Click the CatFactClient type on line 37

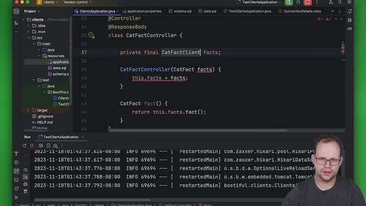[181, 52]
